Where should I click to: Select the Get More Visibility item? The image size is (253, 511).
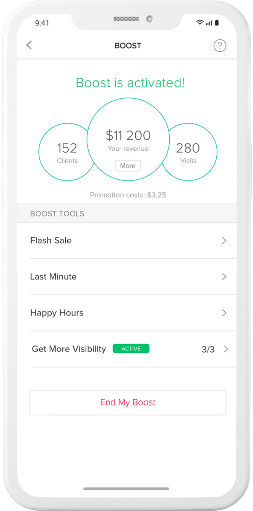tap(69, 349)
